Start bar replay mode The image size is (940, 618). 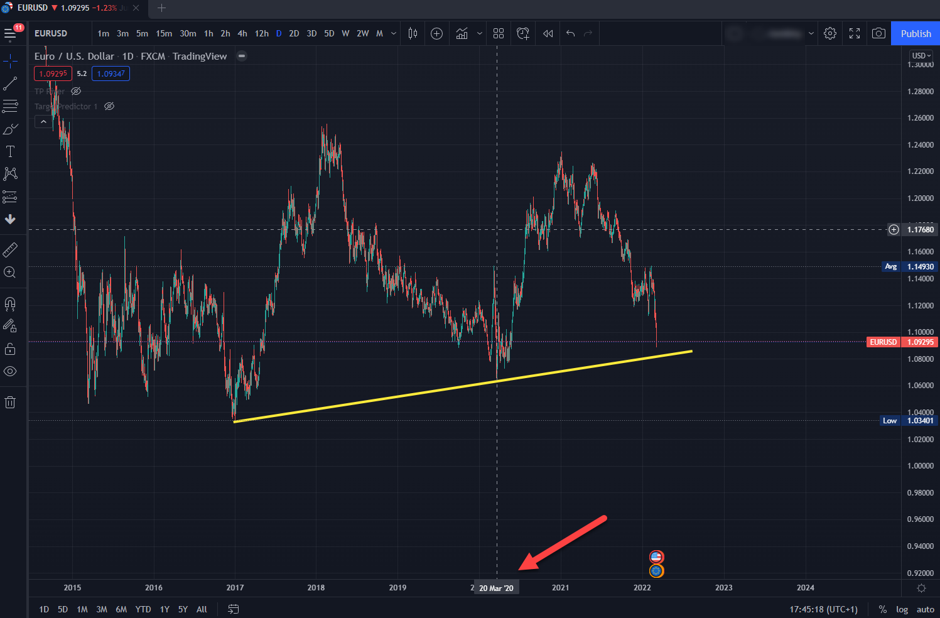pos(548,33)
